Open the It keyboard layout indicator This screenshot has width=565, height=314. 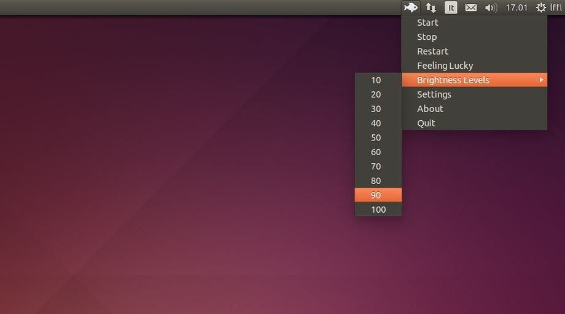click(451, 7)
